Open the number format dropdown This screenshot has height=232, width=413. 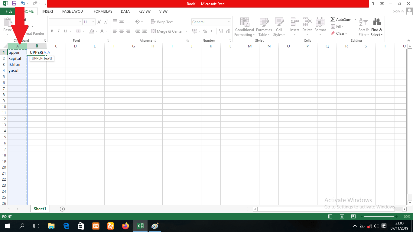click(229, 22)
